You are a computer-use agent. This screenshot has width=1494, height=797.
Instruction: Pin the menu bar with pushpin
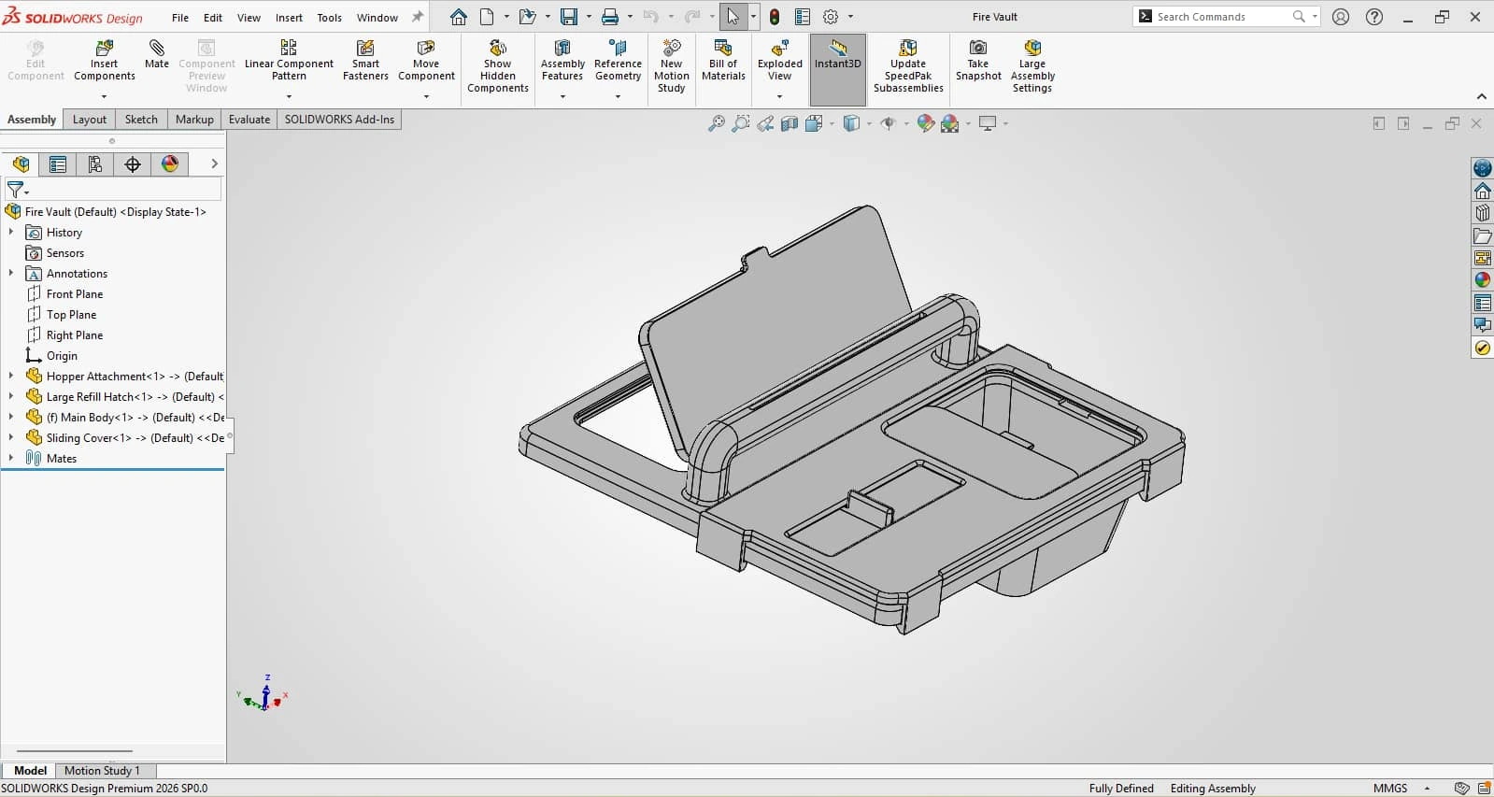(418, 17)
